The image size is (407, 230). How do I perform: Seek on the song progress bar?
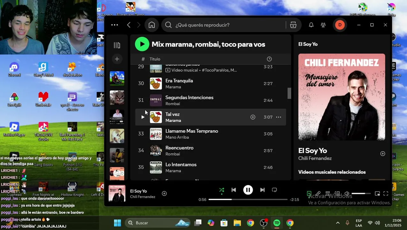point(248,199)
